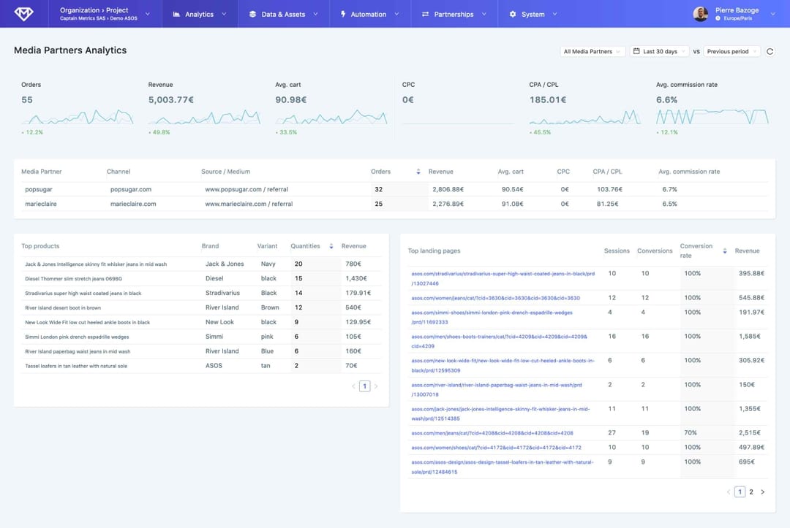Expand the Previous period comparison dropdown
This screenshot has width=790, height=528.
click(731, 52)
